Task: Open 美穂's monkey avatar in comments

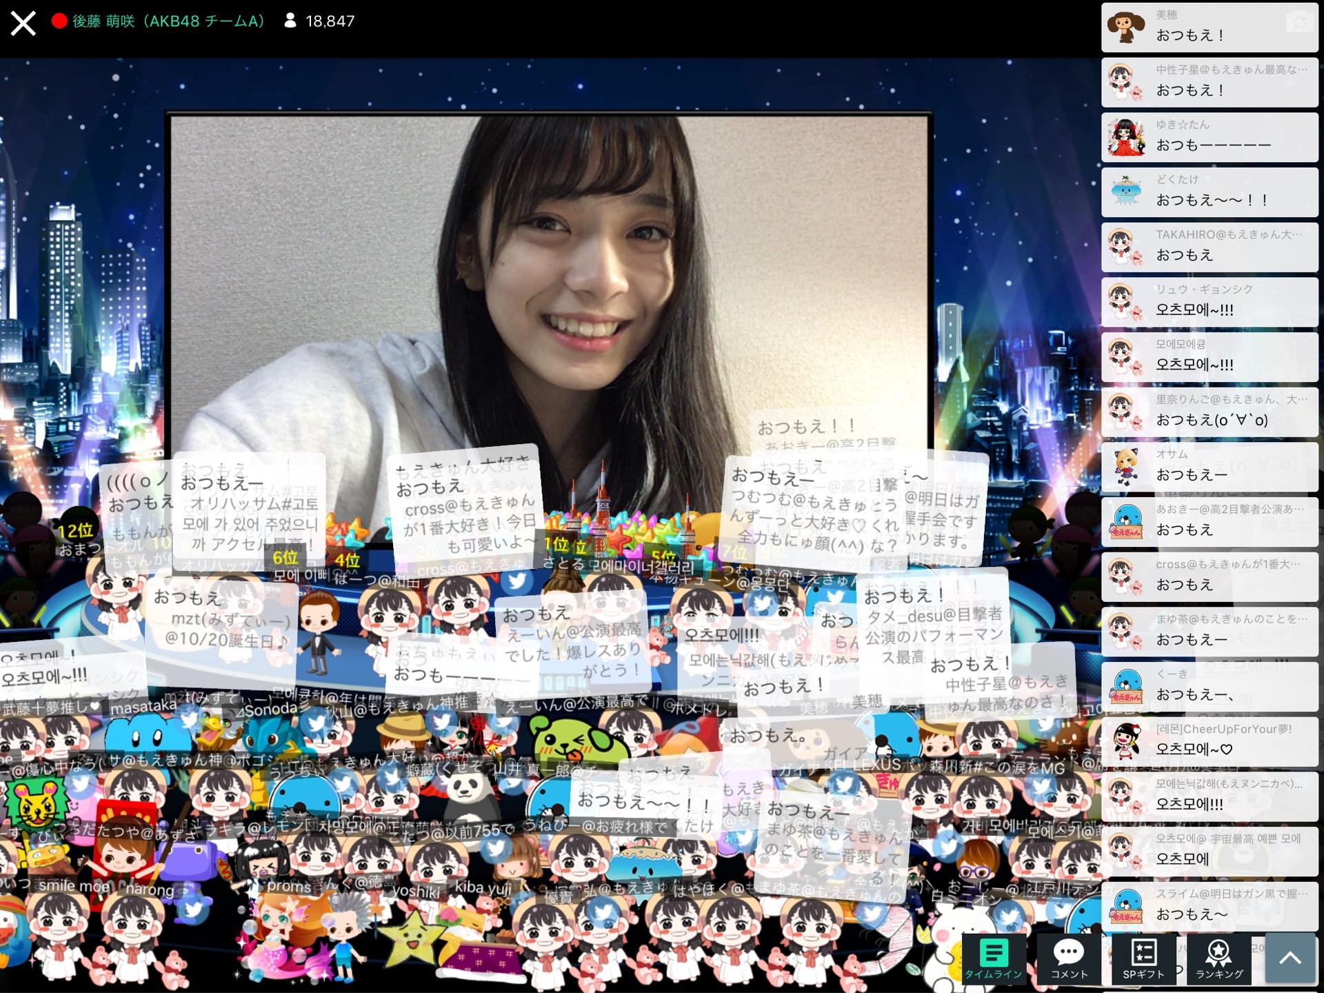Action: [x=1126, y=27]
